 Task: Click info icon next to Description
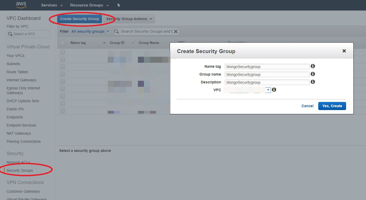(313, 82)
